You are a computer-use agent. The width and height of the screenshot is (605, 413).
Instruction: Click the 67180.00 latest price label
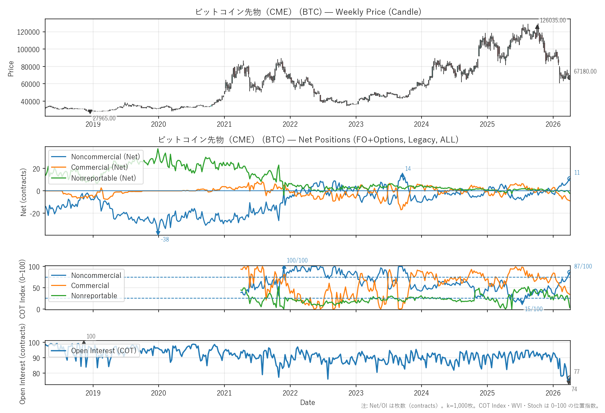coord(585,71)
